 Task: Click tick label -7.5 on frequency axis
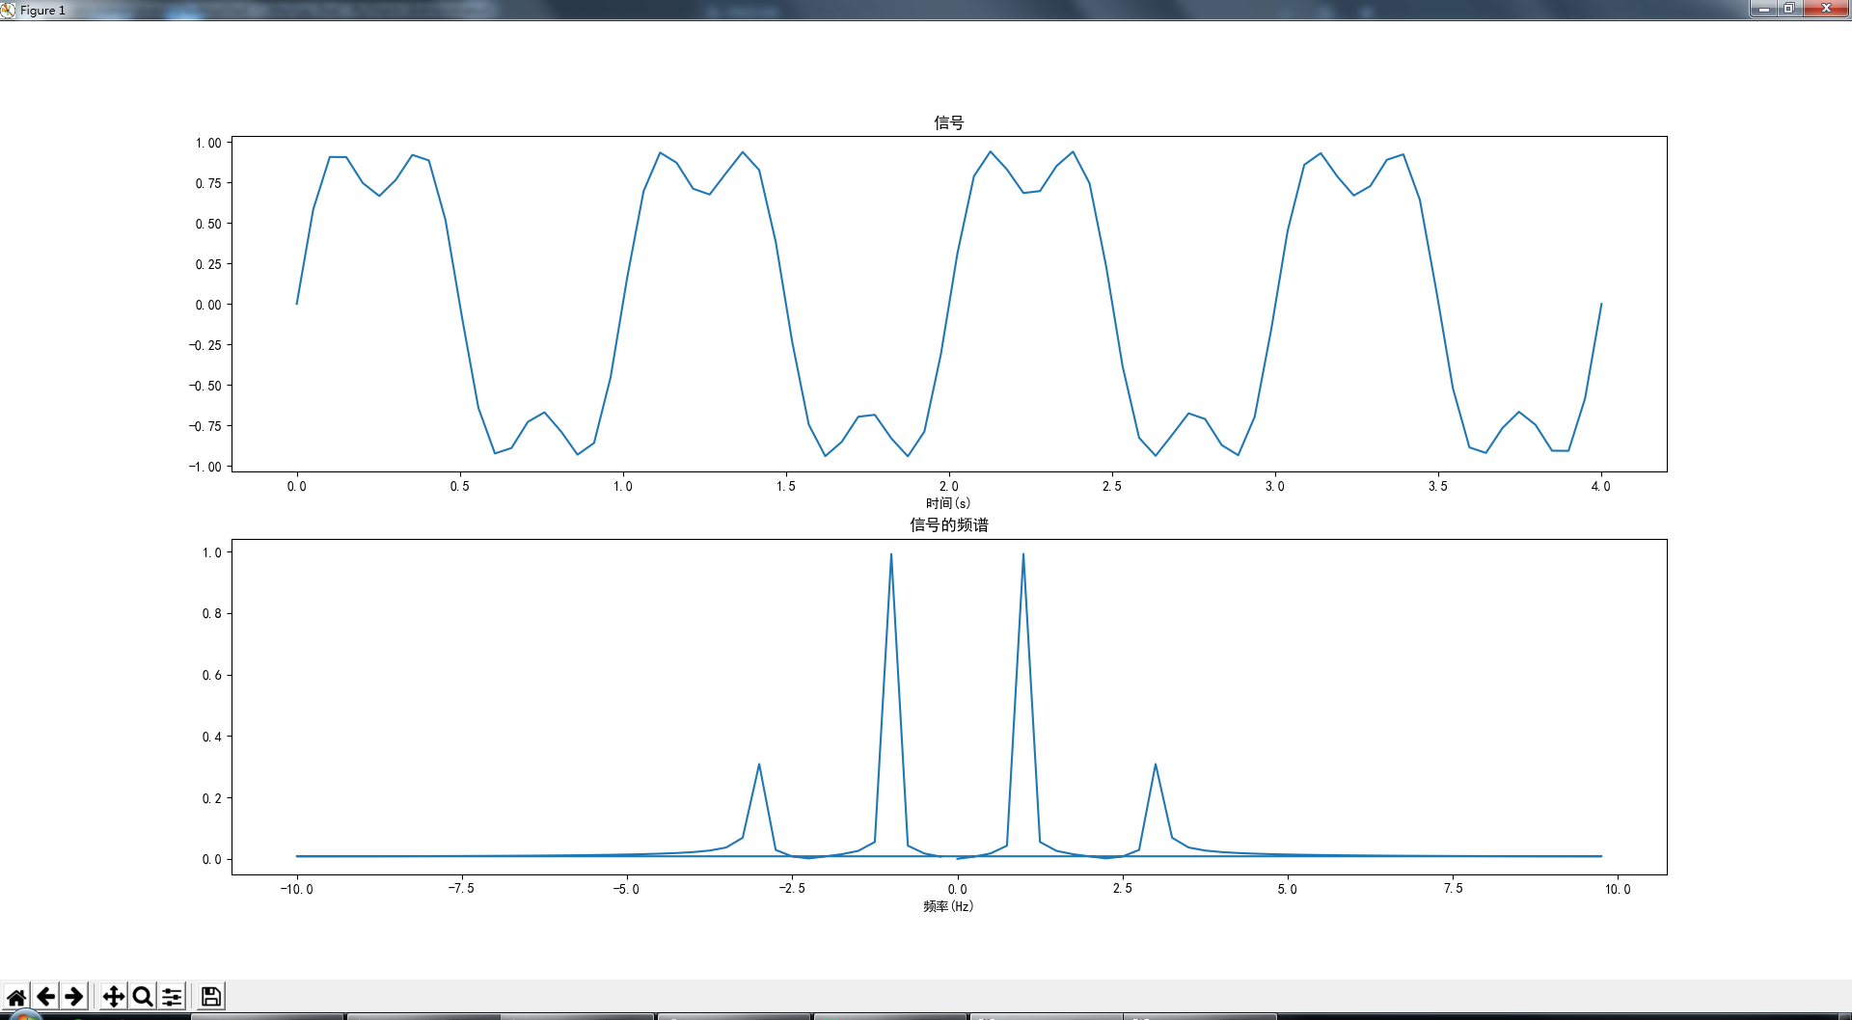tap(461, 889)
